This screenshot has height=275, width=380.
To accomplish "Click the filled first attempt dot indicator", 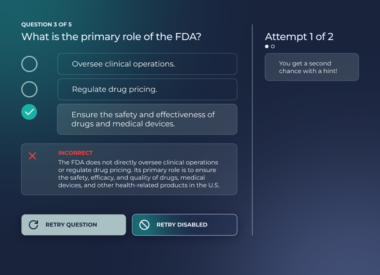I will (267, 46).
